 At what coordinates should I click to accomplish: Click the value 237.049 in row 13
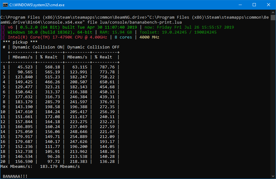tap(79, 127)
